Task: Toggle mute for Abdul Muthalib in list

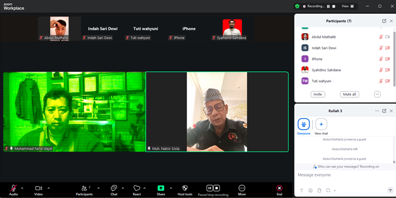Action: click(380, 37)
